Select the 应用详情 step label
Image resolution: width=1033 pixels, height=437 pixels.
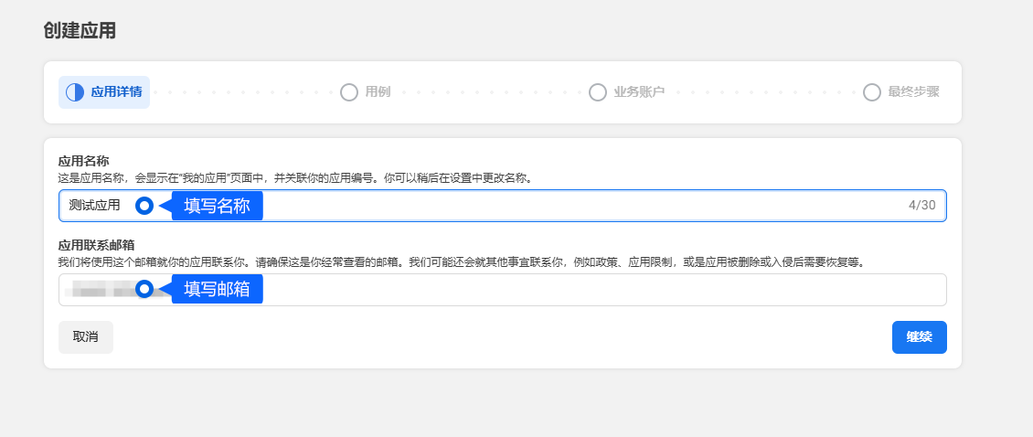116,92
